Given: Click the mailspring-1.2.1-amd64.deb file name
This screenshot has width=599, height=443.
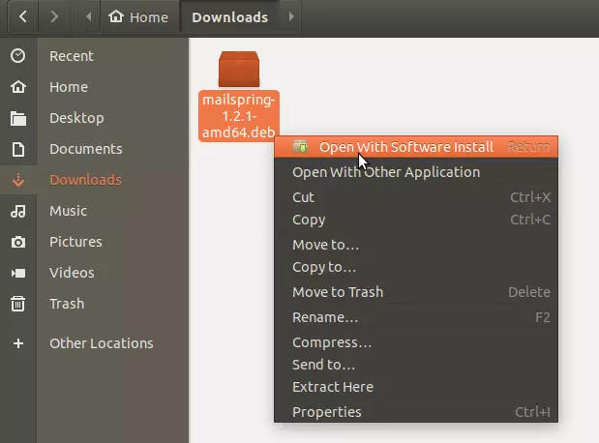Looking at the screenshot, I should pyautogui.click(x=239, y=116).
